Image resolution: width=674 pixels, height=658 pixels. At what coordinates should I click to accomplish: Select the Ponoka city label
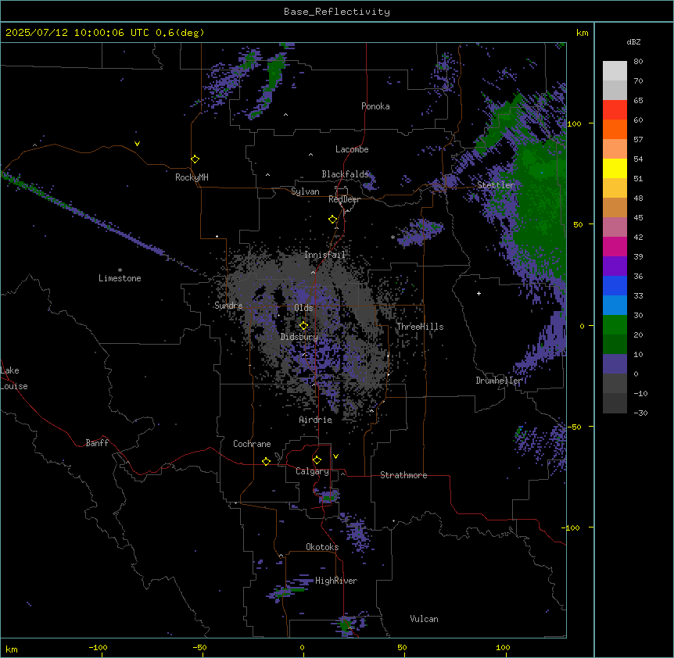click(x=375, y=106)
